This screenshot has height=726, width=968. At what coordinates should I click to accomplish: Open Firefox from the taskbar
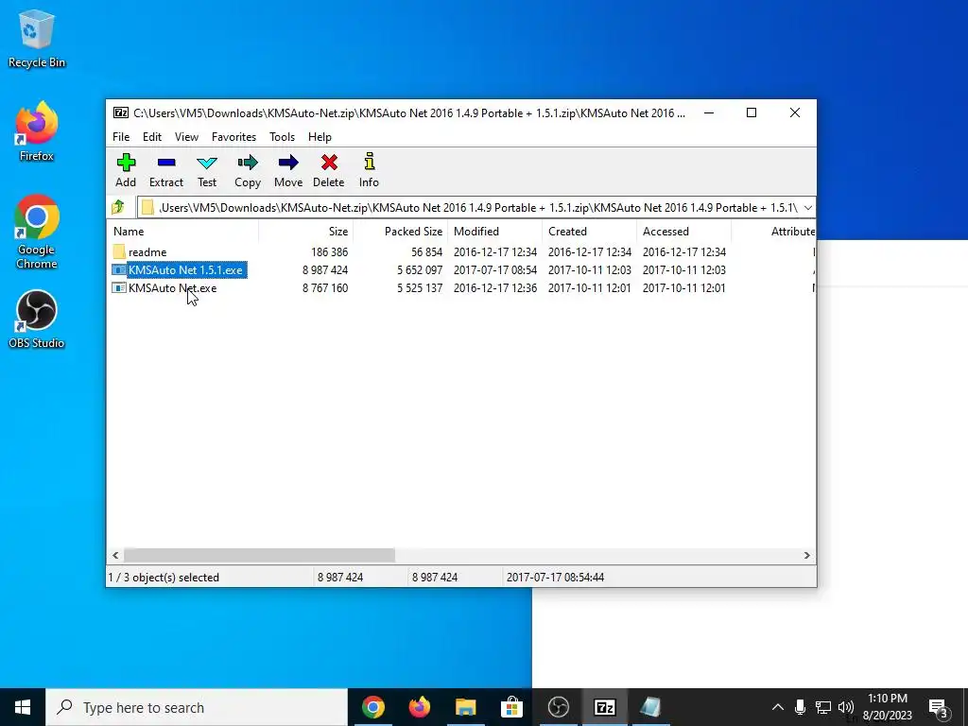420,707
